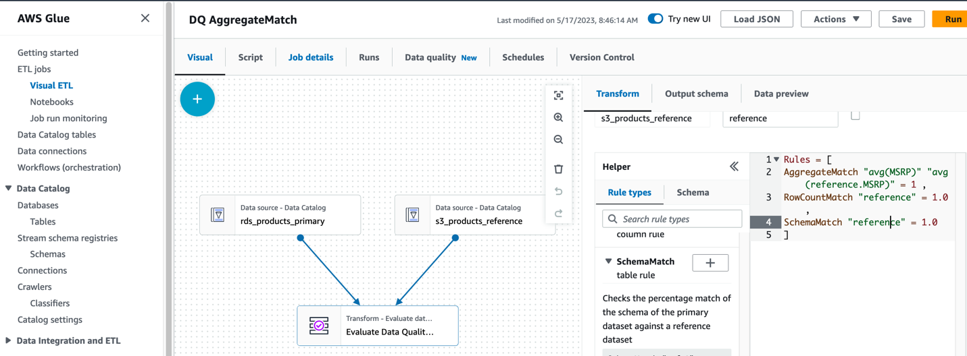Select the s3_products_reference node icon
This screenshot has height=356, width=967.
coord(413,214)
